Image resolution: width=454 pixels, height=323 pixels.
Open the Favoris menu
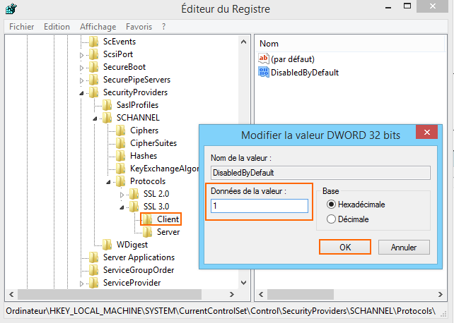click(x=139, y=27)
